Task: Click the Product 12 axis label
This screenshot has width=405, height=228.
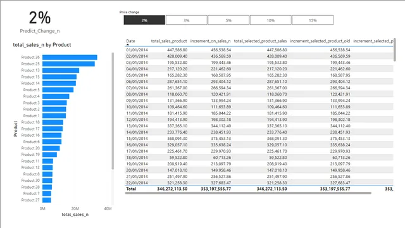Action: (x=30, y=167)
